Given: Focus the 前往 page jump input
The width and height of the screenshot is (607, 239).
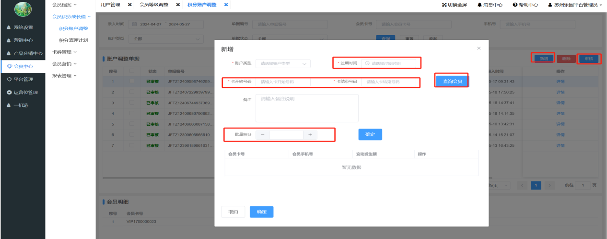Looking at the screenshot, I should 583,185.
